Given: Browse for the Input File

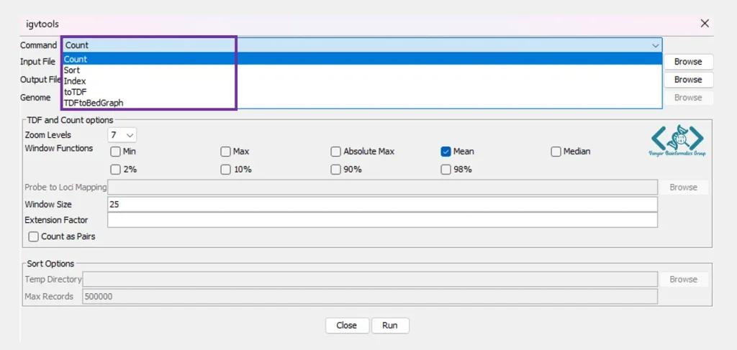Looking at the screenshot, I should click(x=688, y=62).
